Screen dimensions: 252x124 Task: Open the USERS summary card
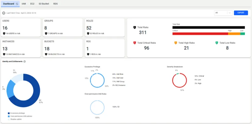click(x=21, y=28)
